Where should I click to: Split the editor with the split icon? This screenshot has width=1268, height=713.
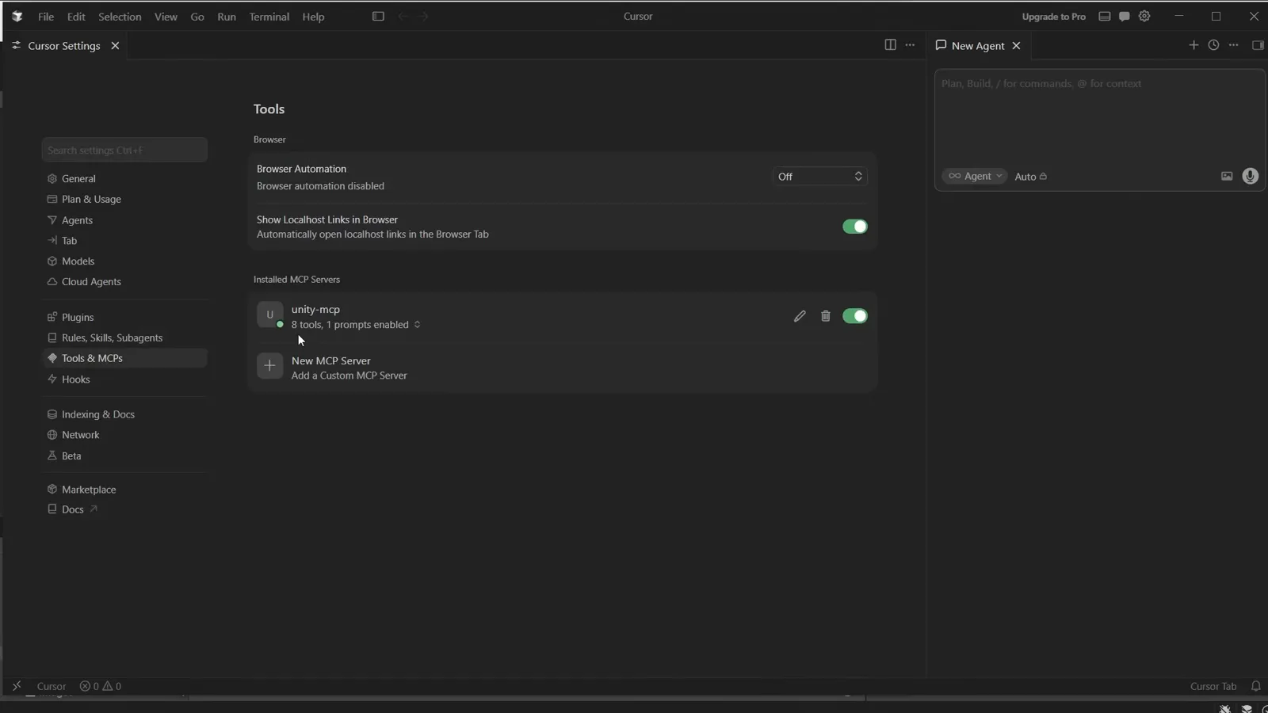coord(890,45)
